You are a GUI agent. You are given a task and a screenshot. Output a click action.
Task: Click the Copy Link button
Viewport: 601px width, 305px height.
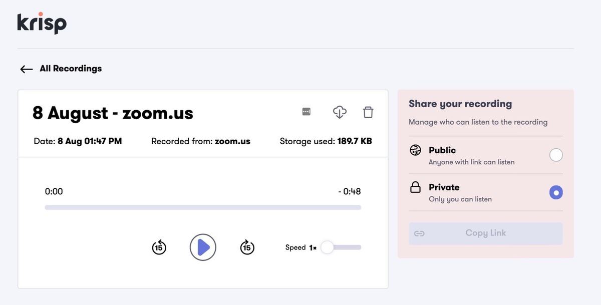(485, 233)
